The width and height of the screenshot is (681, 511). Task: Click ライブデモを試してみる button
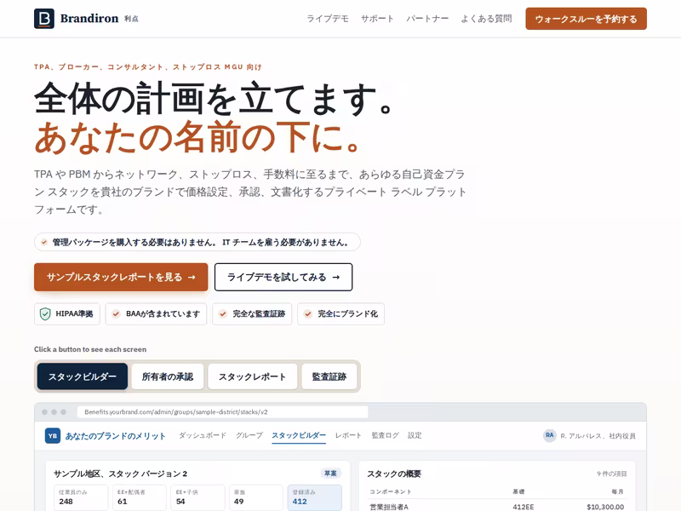pos(283,277)
